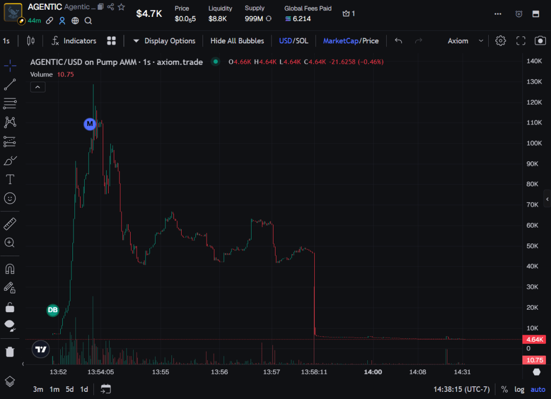The height and width of the screenshot is (399, 551).
Task: Add AGENTIC to favorites star
Action: tap(121, 7)
